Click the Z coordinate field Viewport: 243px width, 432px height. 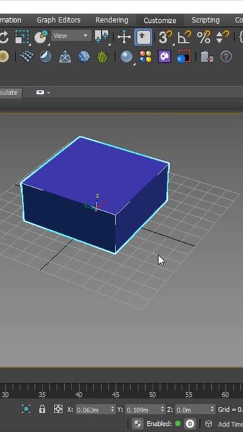[x=192, y=410]
